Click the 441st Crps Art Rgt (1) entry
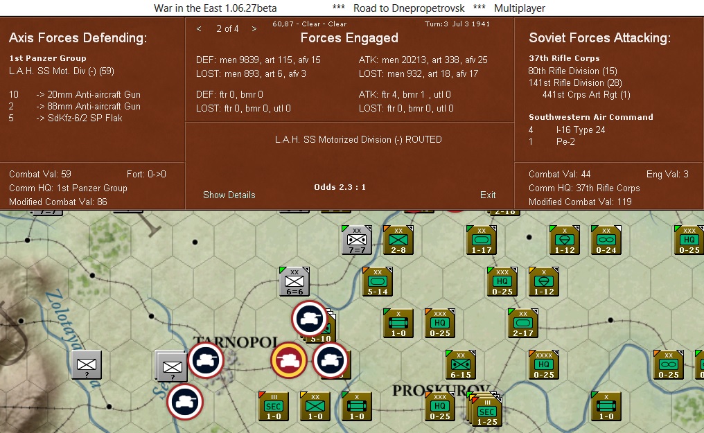 click(x=586, y=95)
